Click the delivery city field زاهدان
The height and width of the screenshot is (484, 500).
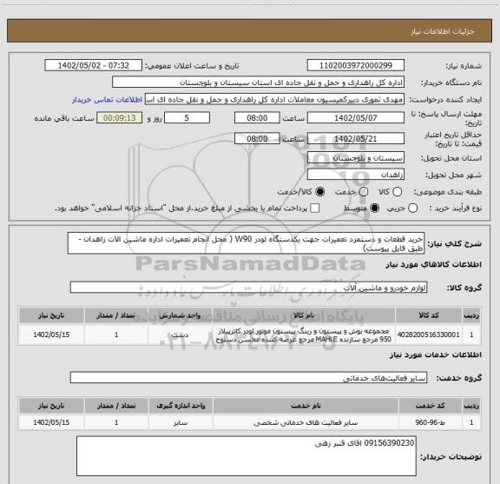point(356,175)
